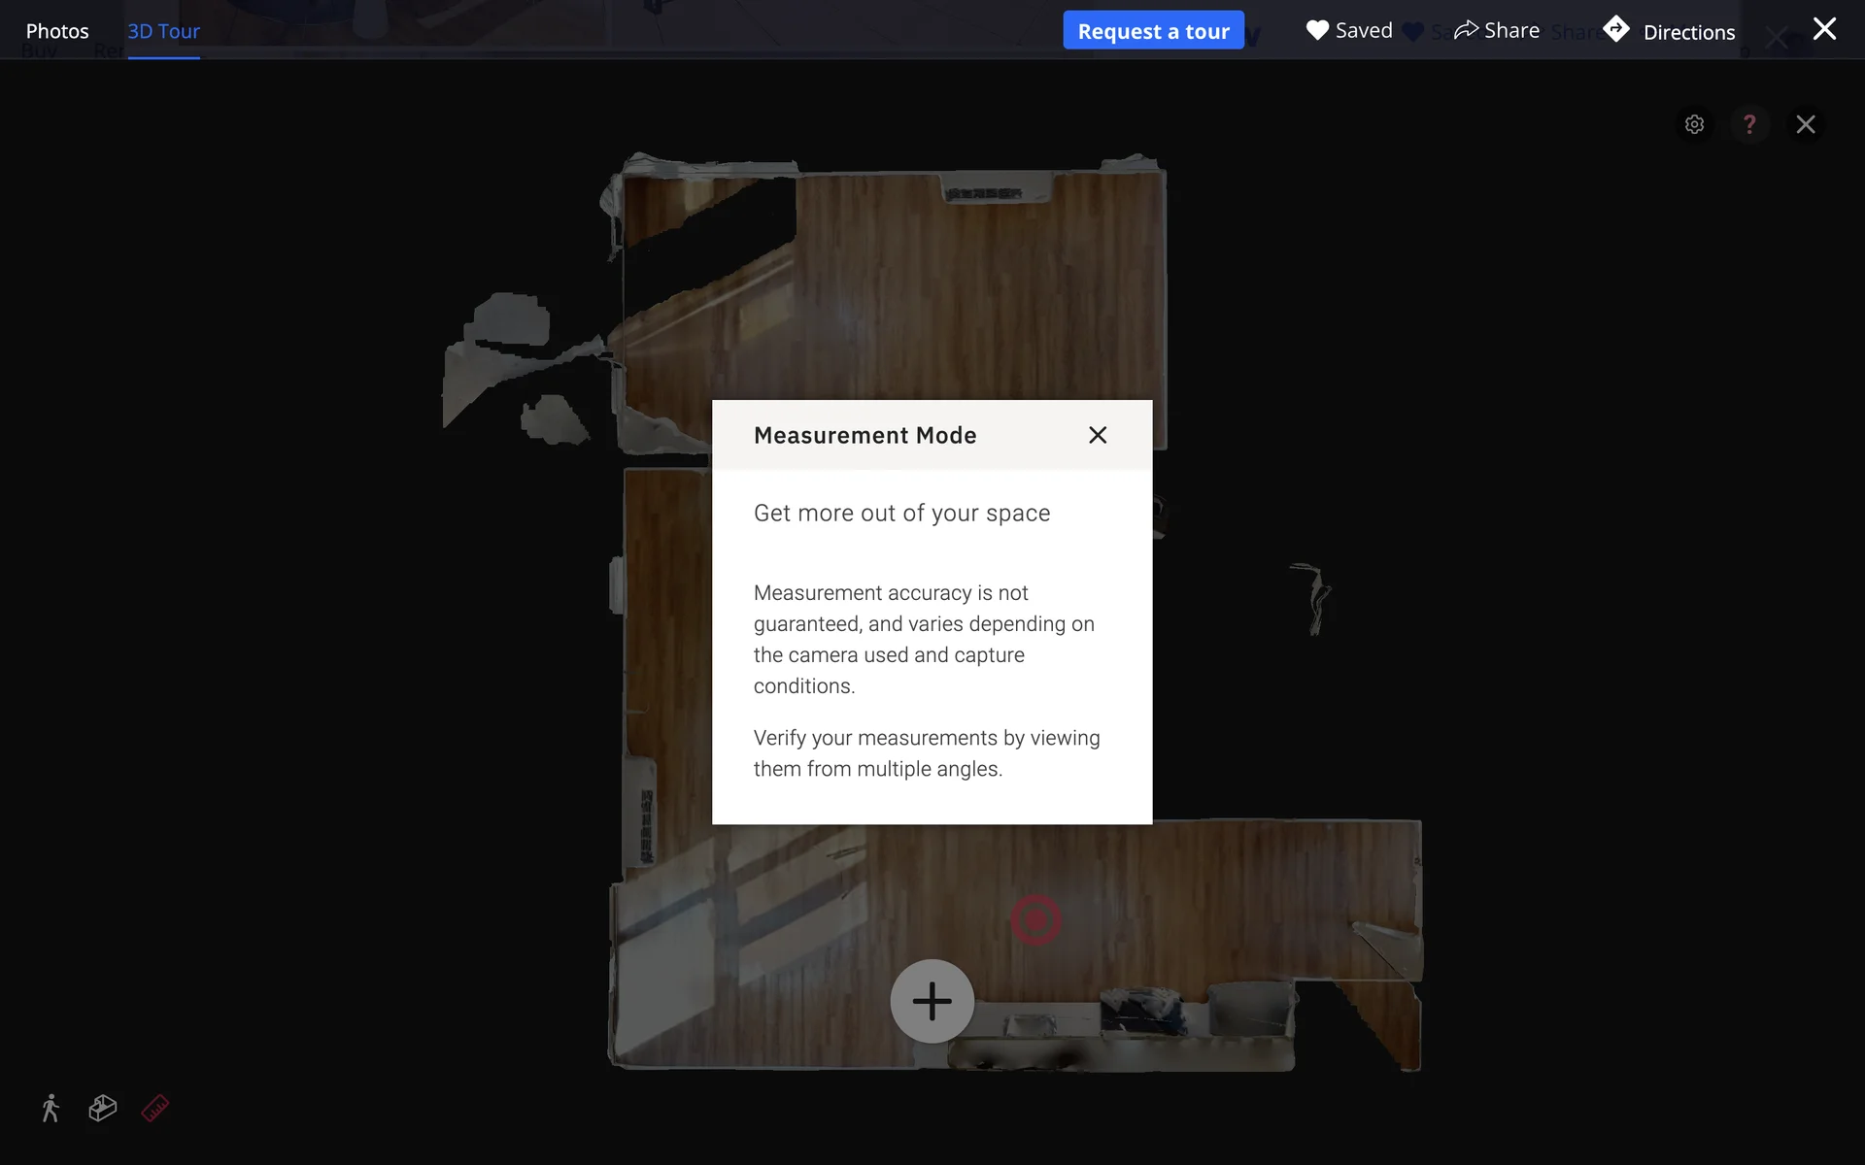Image resolution: width=1865 pixels, height=1165 pixels.
Task: Share this listing
Action: (x=1497, y=31)
